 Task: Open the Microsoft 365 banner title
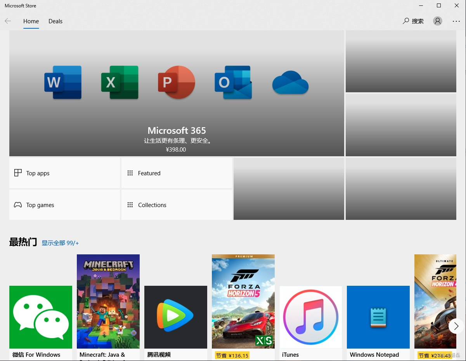coord(177,131)
